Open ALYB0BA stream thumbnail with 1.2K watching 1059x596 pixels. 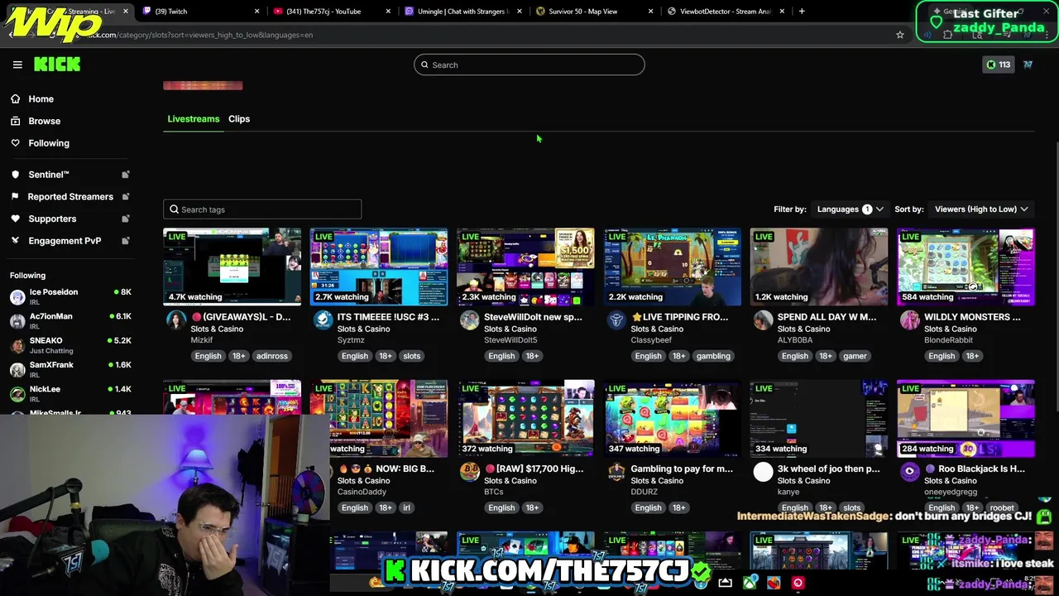tap(819, 267)
